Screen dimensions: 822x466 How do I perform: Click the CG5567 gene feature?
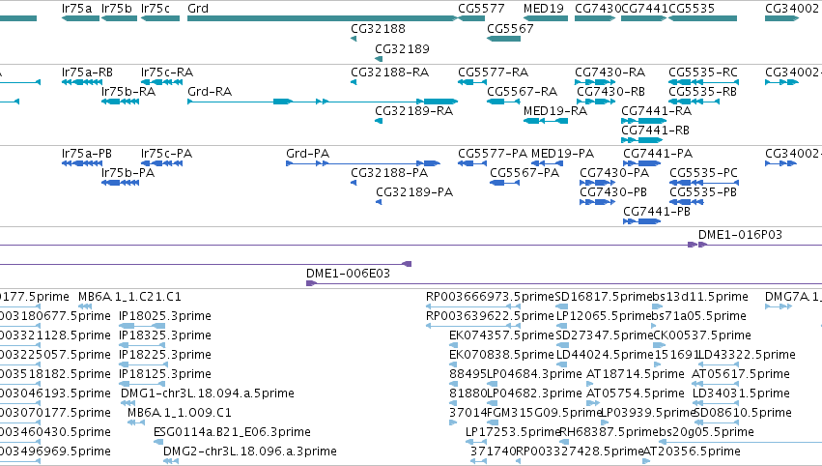(x=503, y=39)
